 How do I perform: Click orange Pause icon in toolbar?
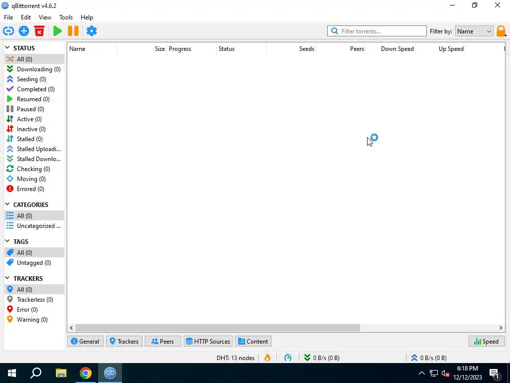[x=73, y=31]
